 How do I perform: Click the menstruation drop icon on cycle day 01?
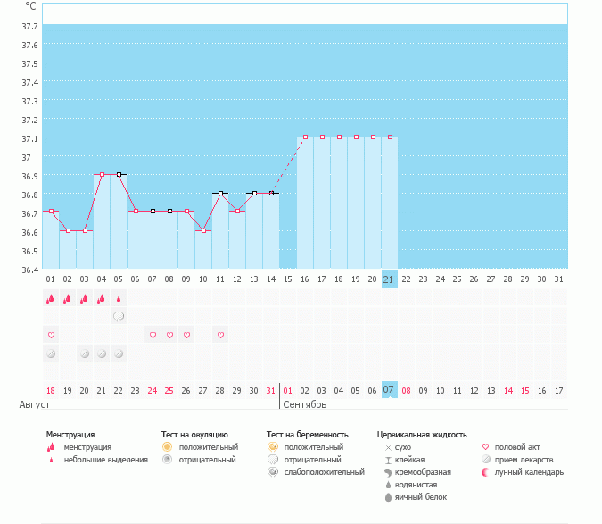[51, 299]
